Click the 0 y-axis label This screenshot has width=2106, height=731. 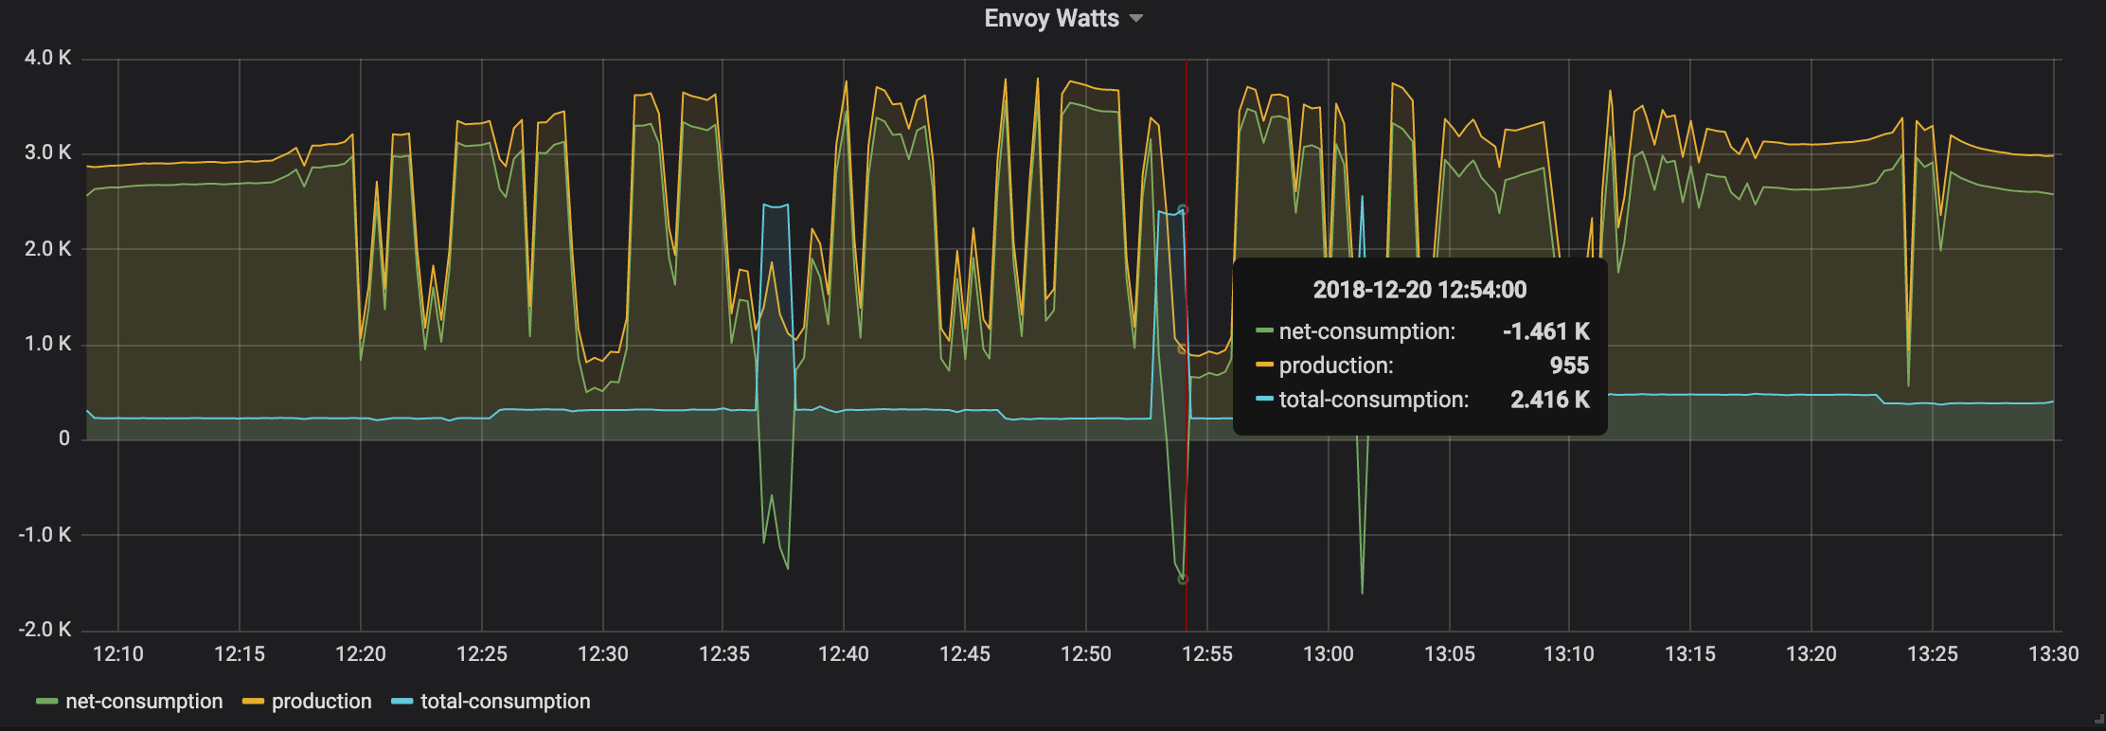64,438
